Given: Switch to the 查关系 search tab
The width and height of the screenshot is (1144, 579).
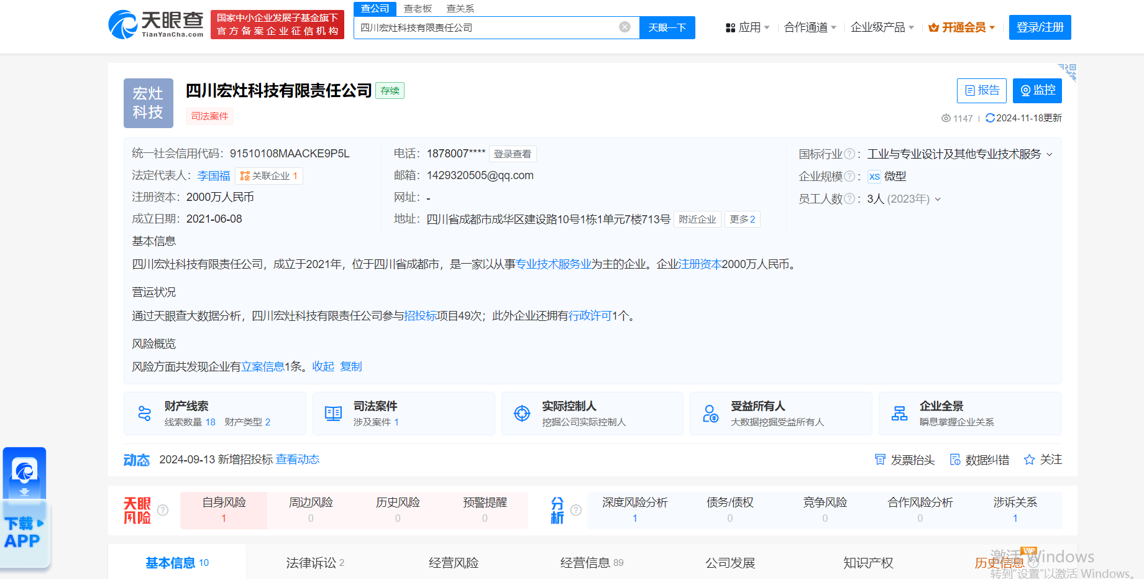Looking at the screenshot, I should [460, 9].
